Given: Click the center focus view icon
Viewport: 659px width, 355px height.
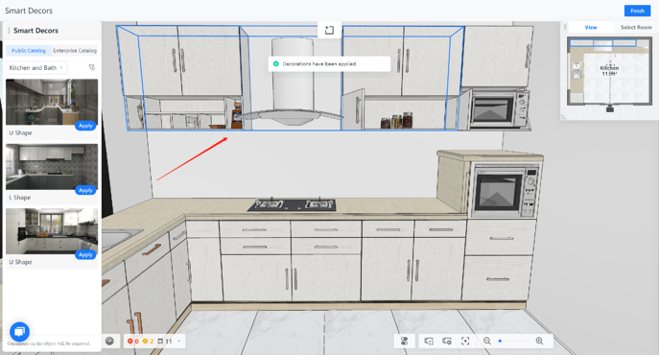Looking at the screenshot, I should click(465, 342).
